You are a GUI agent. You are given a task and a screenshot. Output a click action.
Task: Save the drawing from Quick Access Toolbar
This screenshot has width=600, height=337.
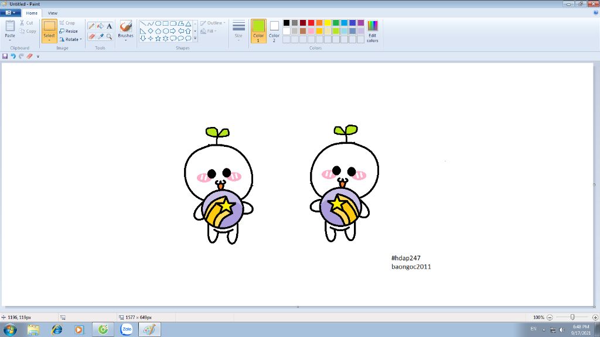(x=5, y=56)
